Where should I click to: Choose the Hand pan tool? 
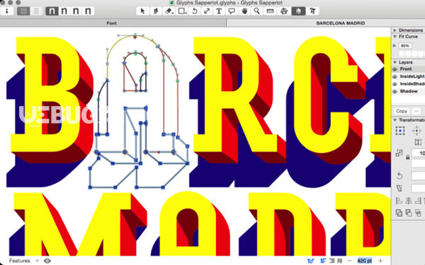[x=244, y=11]
